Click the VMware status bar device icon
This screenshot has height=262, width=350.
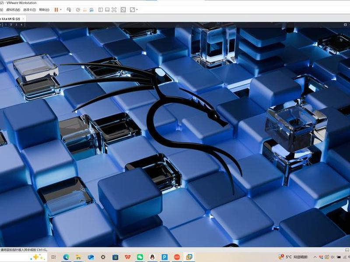[347, 250]
